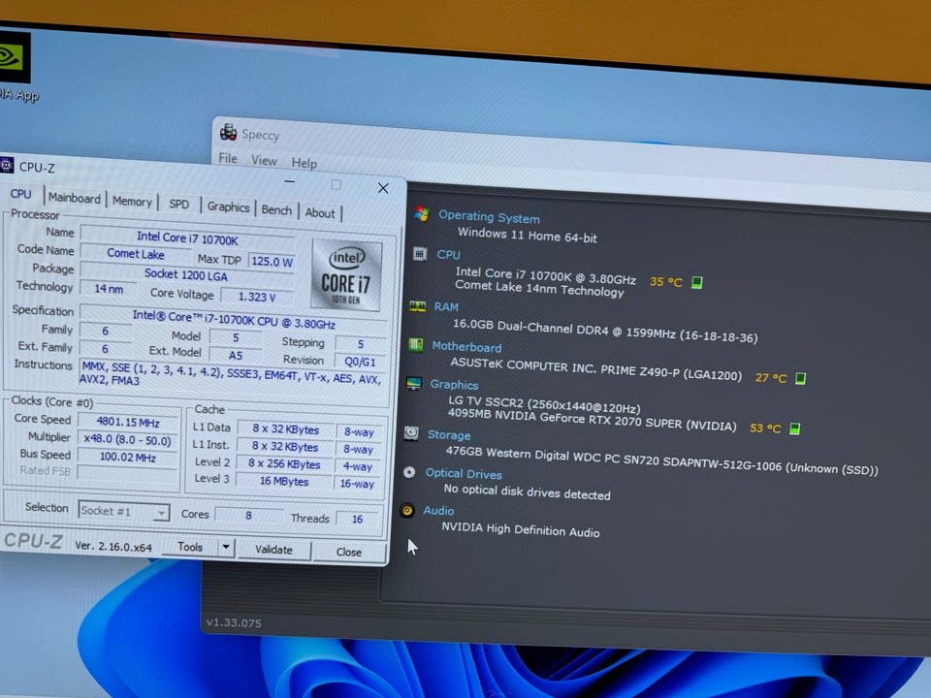
Task: Click the Name field Intel Core i7 10700K
Action: click(x=187, y=238)
